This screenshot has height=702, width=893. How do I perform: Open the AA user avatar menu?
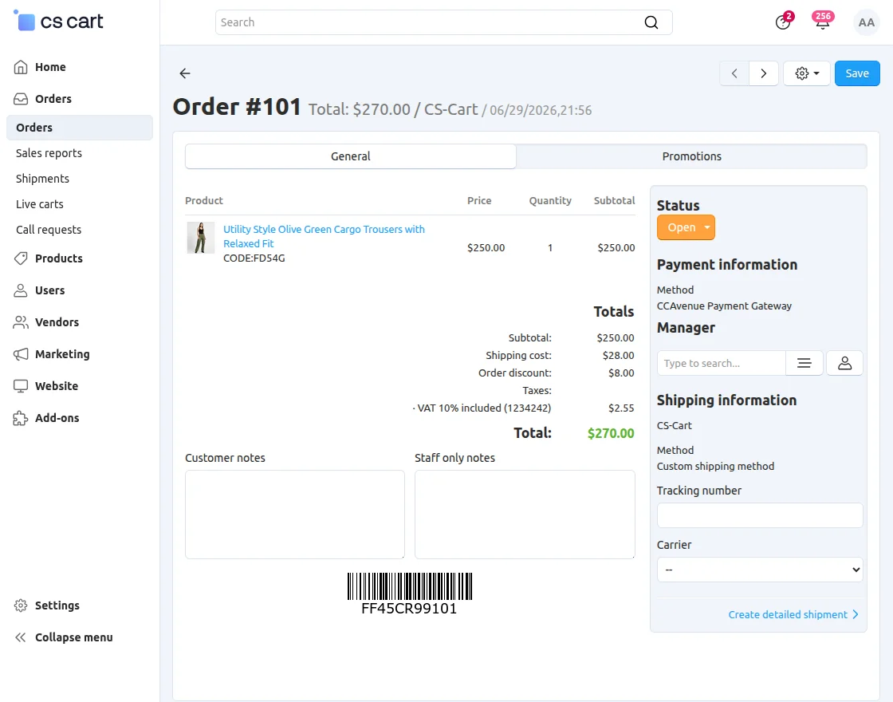click(866, 22)
